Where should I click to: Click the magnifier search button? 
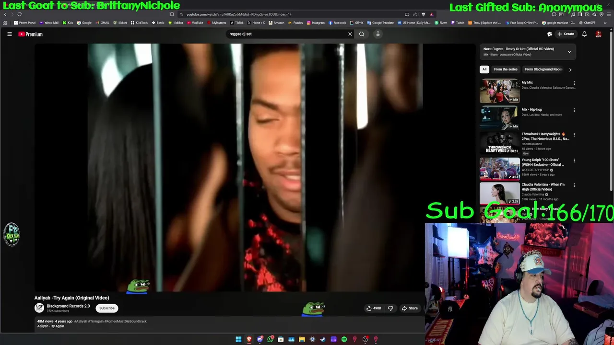[362, 34]
